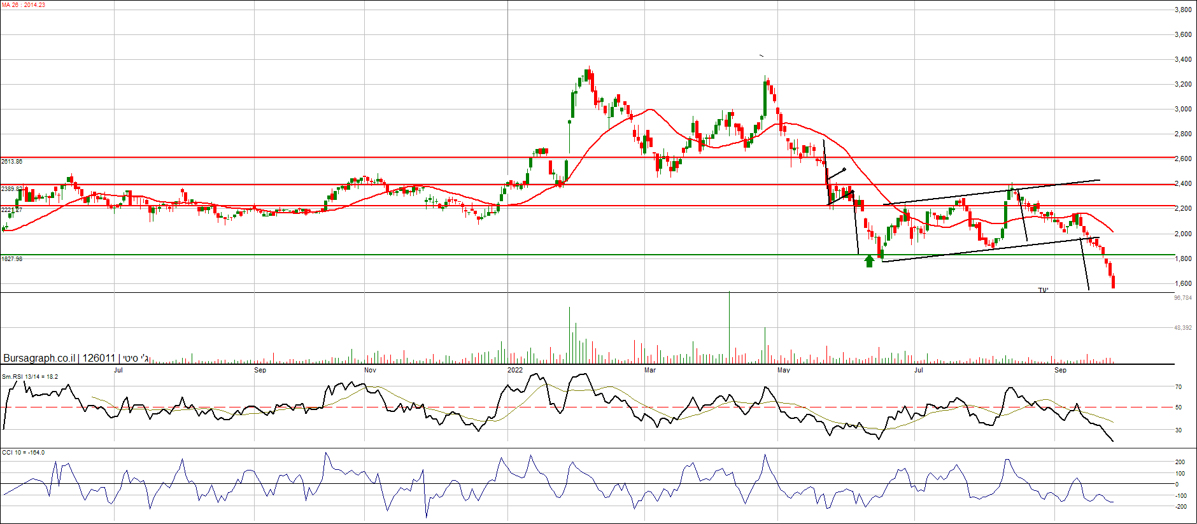
Task: Select the 2,200 price axis value
Action: (x=1183, y=209)
